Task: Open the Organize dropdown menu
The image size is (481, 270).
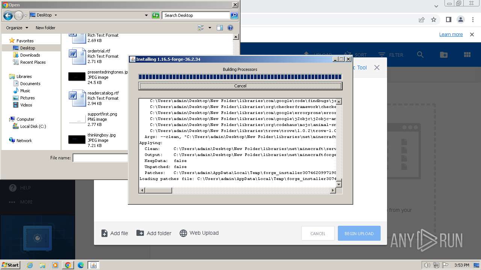Action: coord(17,28)
